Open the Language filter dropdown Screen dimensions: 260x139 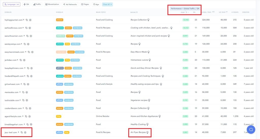point(11,4)
